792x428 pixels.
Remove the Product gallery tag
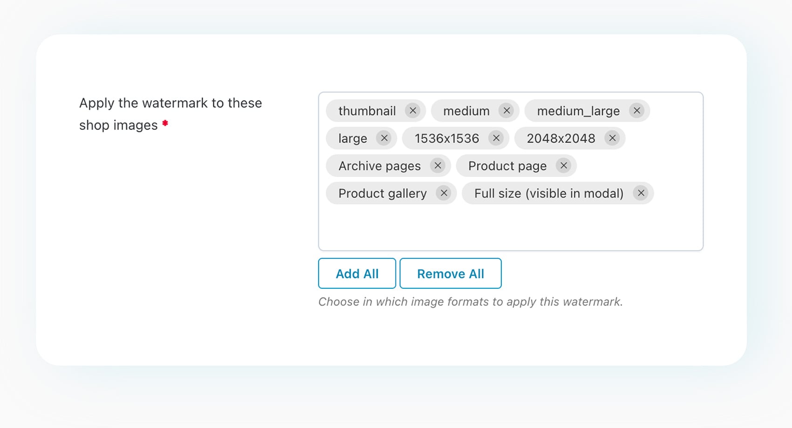444,193
